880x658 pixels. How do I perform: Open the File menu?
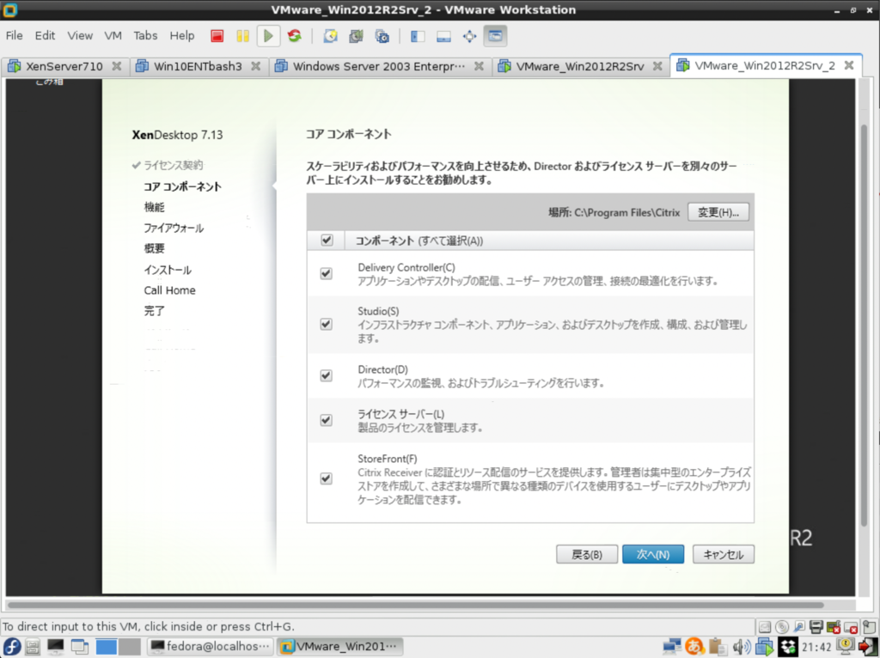(14, 35)
